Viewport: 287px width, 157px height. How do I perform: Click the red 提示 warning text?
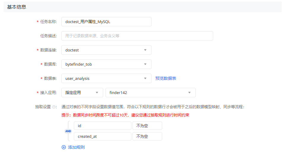pos(125,115)
